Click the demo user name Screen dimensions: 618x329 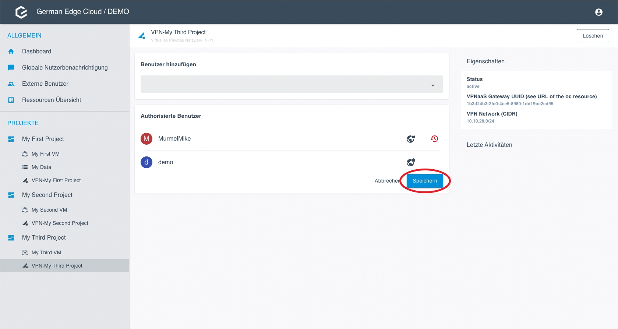point(166,162)
